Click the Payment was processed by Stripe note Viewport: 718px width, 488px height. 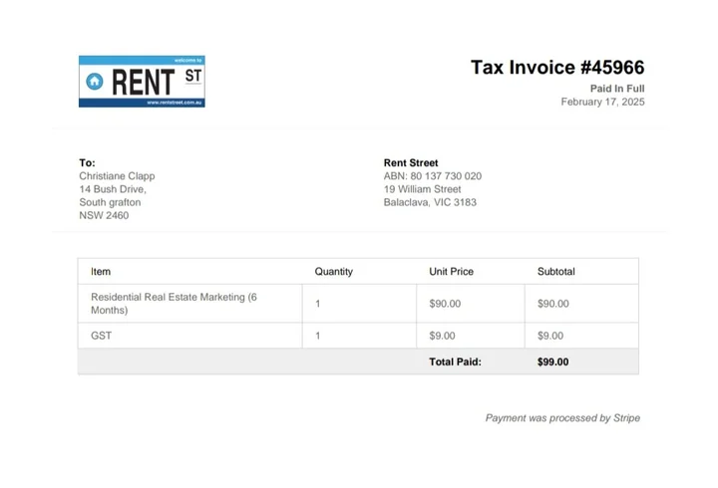(562, 418)
